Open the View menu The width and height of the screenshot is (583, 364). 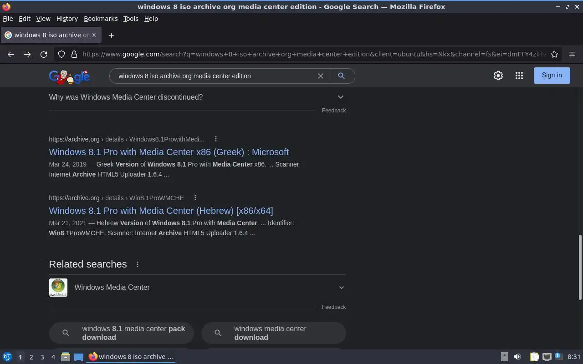pyautogui.click(x=43, y=19)
